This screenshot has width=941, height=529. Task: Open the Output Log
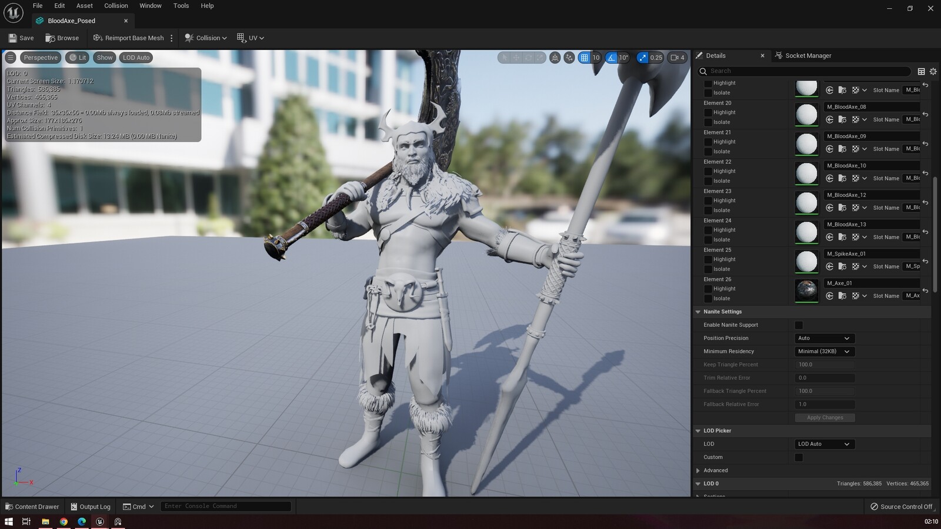pyautogui.click(x=90, y=507)
